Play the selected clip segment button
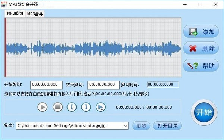This screenshot has height=140, width=224. point(100,107)
